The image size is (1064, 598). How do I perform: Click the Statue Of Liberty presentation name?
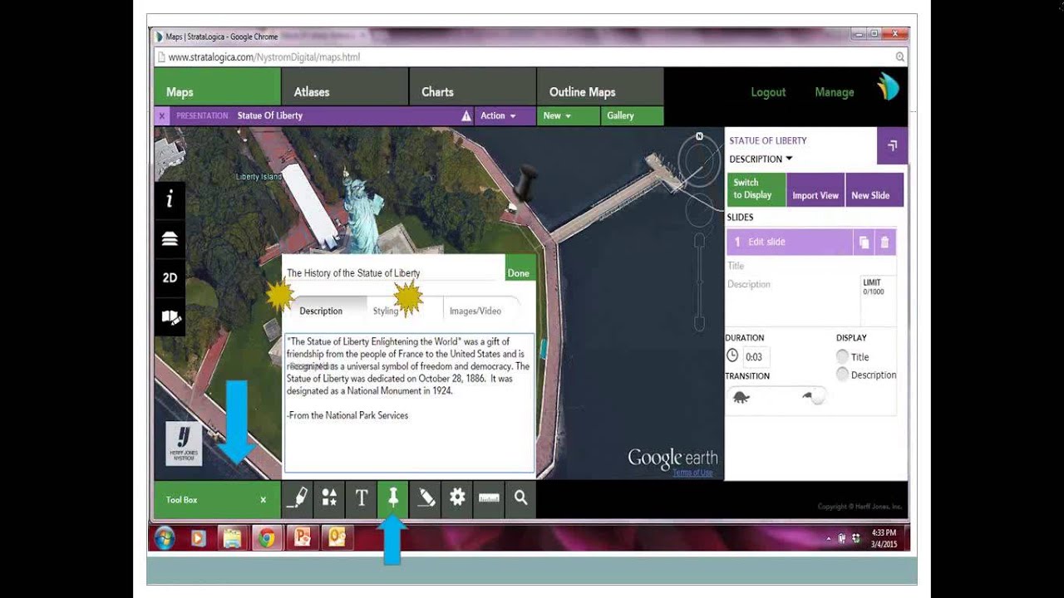270,116
